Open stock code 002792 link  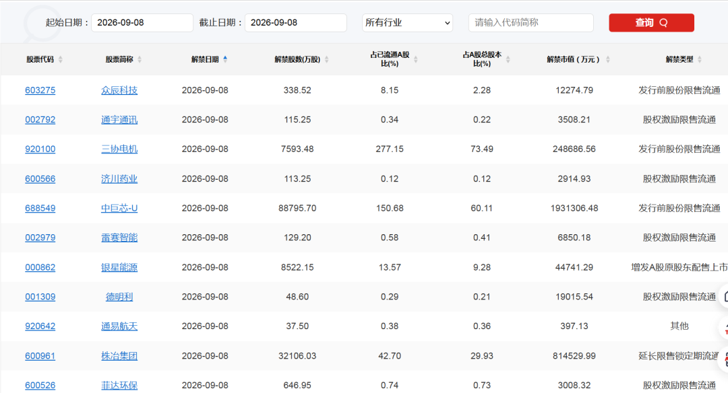pos(40,120)
